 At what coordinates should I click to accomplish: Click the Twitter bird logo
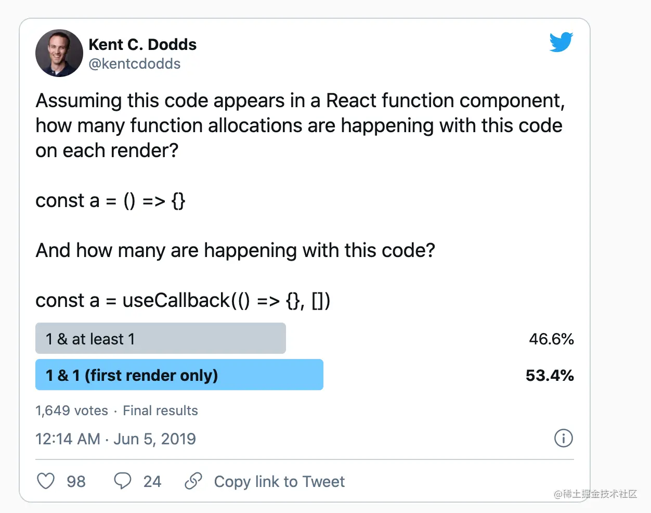561,42
